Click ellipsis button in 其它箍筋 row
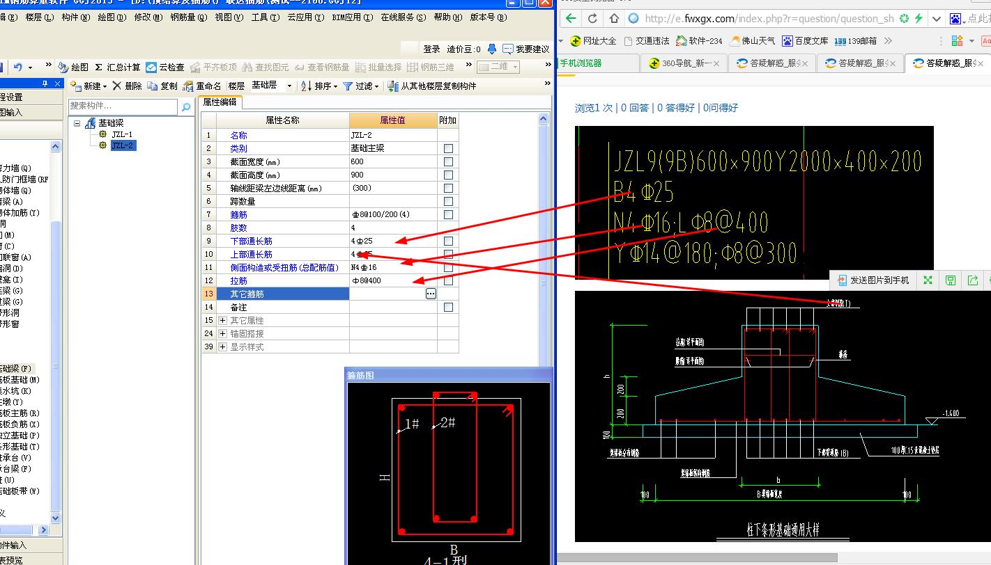991x565 pixels. click(431, 294)
